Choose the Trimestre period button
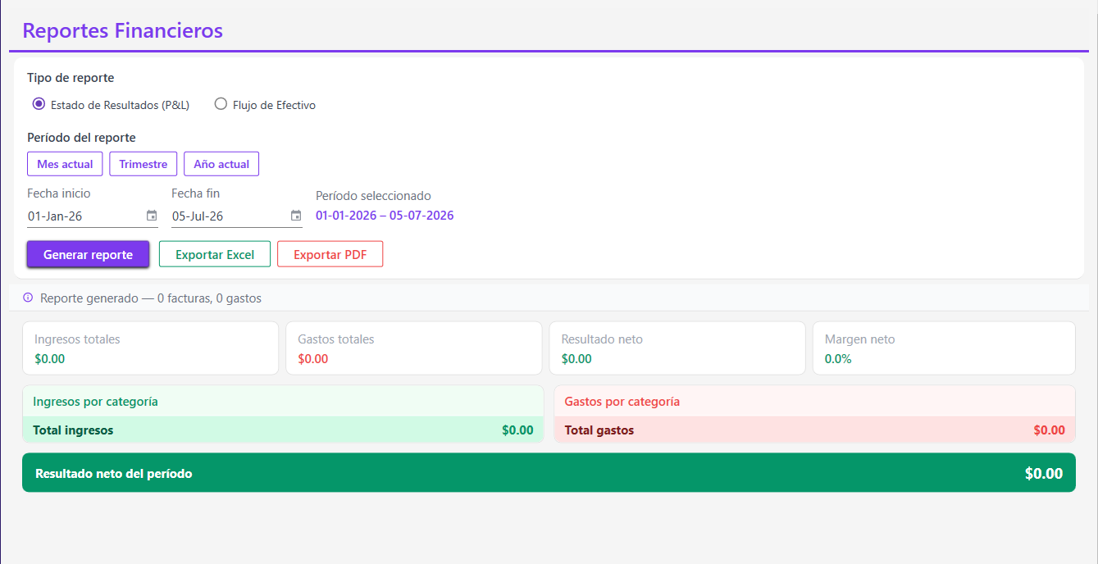This screenshot has width=1098, height=564. [143, 164]
